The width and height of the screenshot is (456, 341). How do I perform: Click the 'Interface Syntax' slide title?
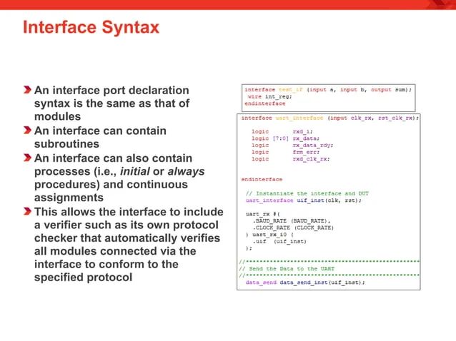pos(91,27)
